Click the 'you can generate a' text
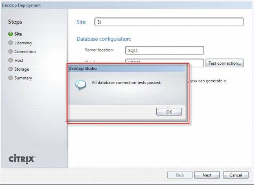Image resolution: width=254 pixels, height=185 pixels. (208, 81)
